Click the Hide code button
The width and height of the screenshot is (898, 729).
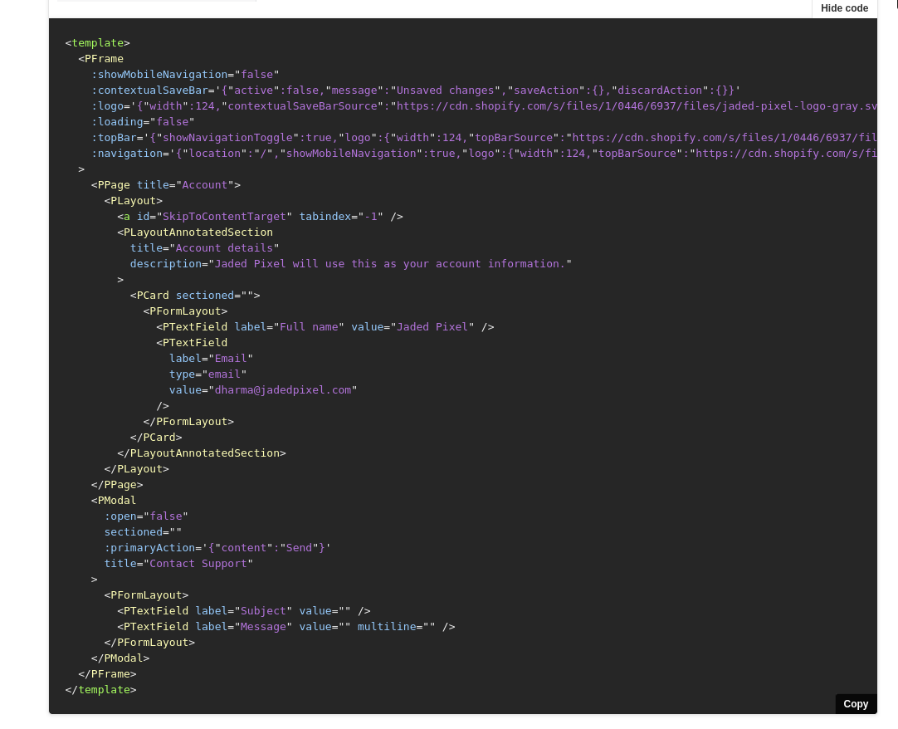point(844,8)
